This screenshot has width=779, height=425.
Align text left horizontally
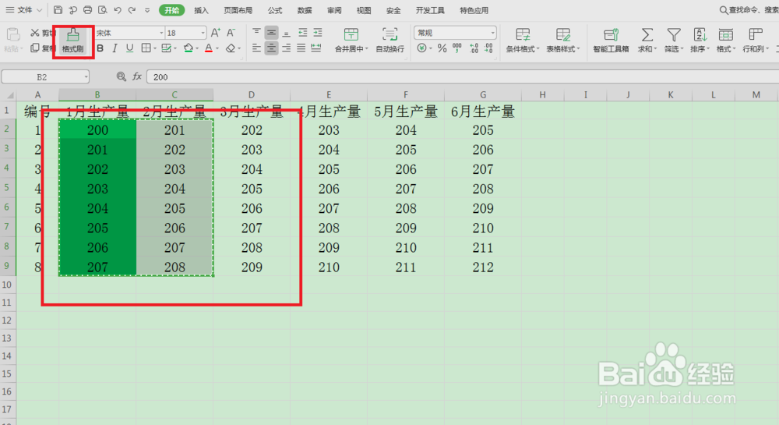pos(256,48)
